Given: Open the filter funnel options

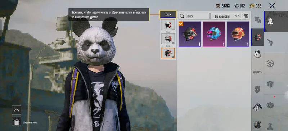Looking at the screenshot, I should 246,16.
